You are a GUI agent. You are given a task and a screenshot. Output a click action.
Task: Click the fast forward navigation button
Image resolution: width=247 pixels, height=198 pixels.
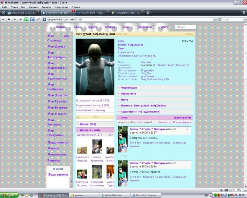(21, 19)
